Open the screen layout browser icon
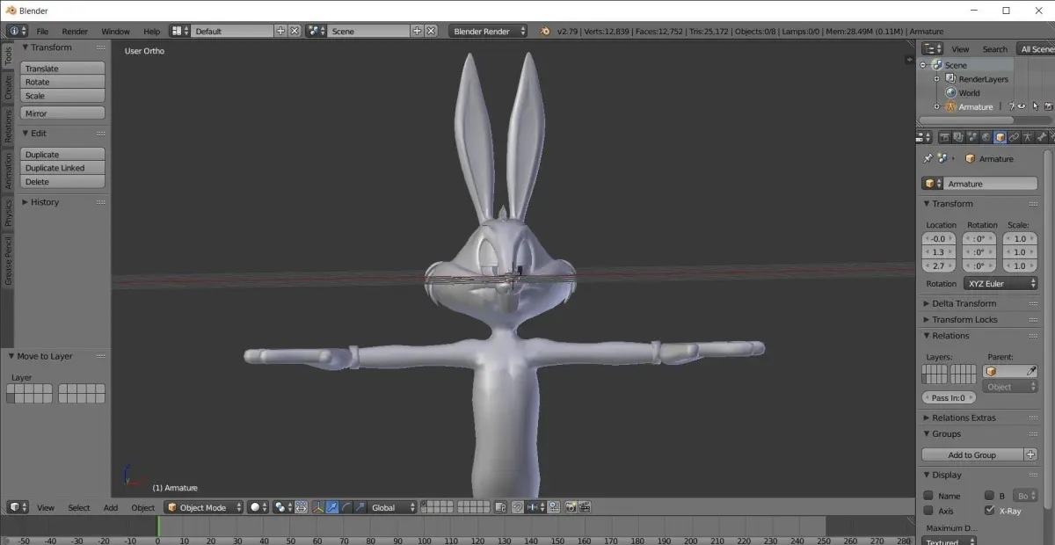 [x=179, y=31]
